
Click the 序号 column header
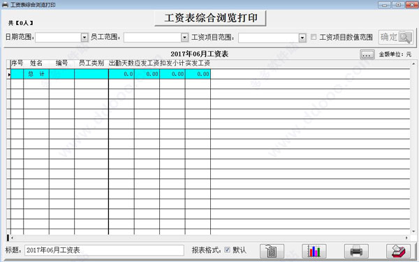click(x=17, y=63)
